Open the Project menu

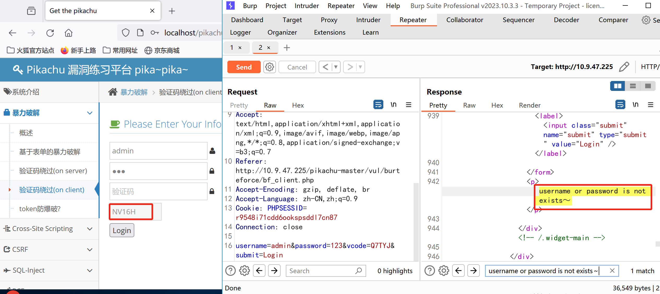tap(276, 6)
